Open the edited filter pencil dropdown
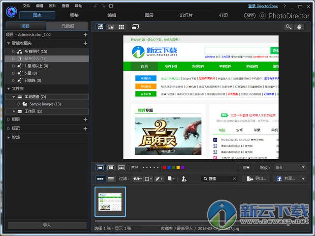This screenshot has width=315, height=236. (x=158, y=179)
